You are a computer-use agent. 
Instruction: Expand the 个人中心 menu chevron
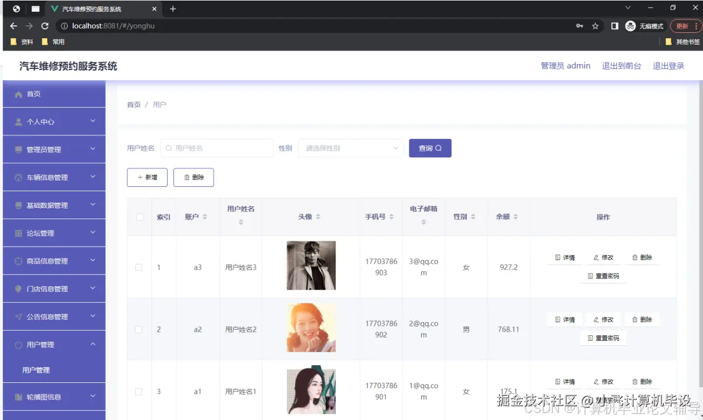[93, 121]
